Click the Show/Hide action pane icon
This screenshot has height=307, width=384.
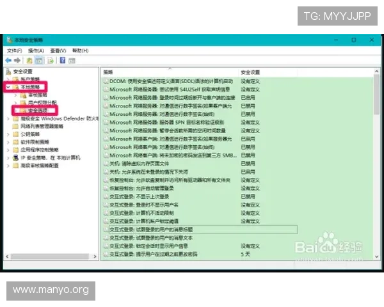pyautogui.click(x=72, y=61)
